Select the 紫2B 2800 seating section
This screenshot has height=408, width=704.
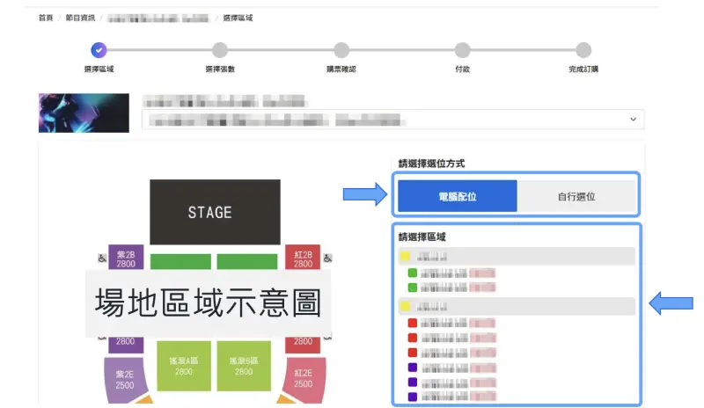point(126,257)
